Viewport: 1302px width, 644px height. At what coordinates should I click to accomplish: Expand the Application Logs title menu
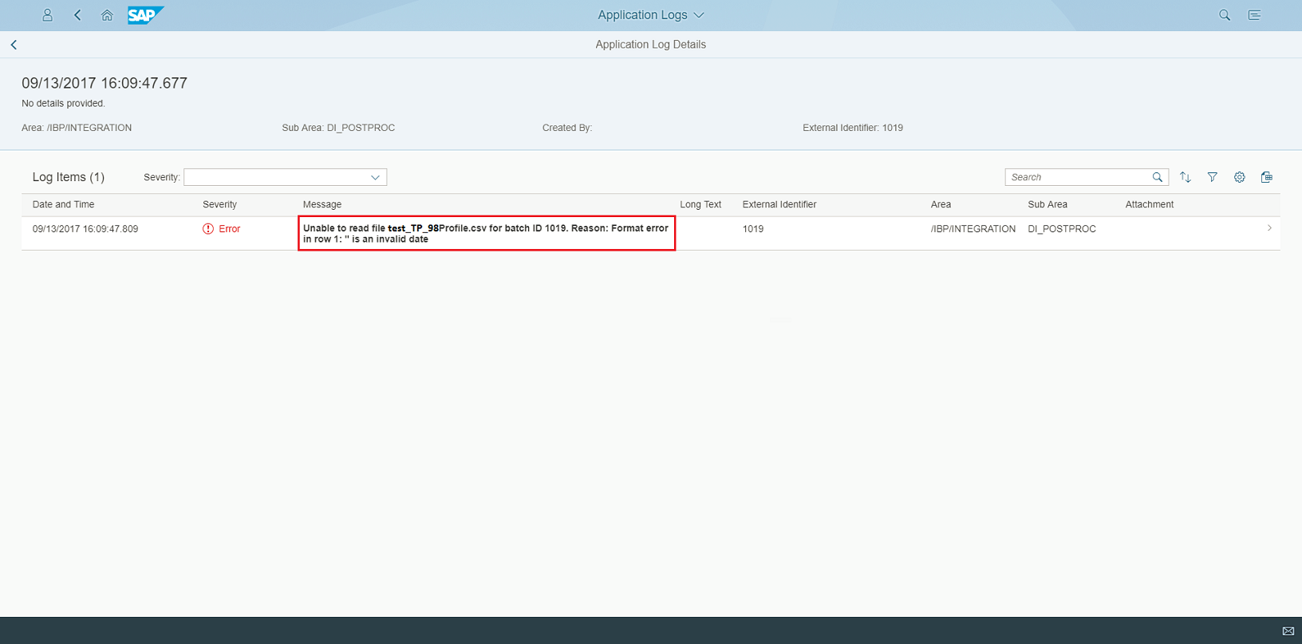(x=651, y=15)
